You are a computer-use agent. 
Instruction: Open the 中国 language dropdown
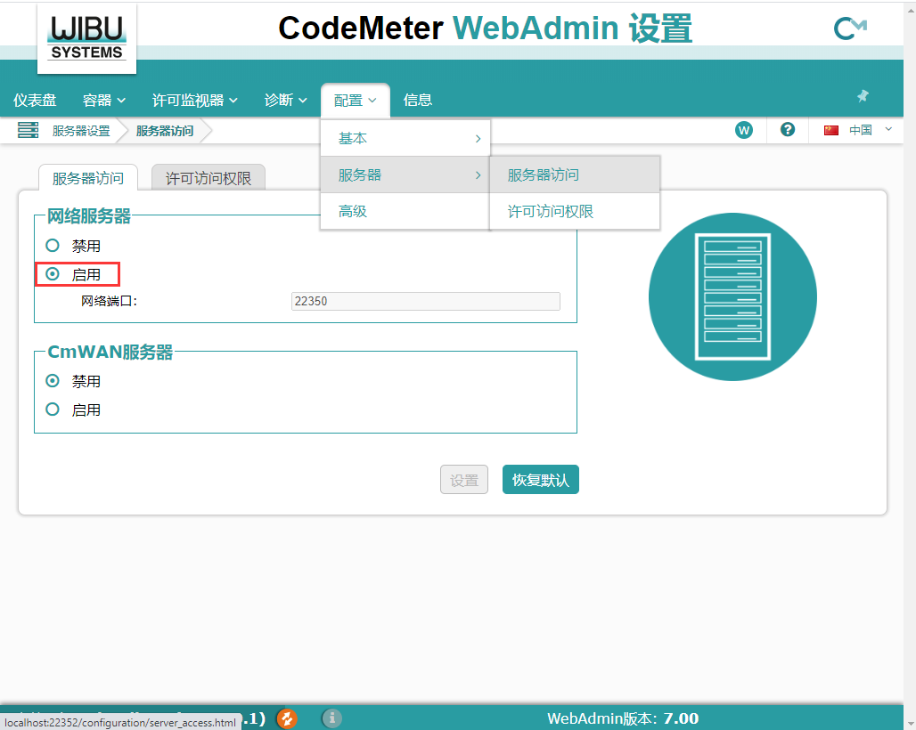pos(870,130)
